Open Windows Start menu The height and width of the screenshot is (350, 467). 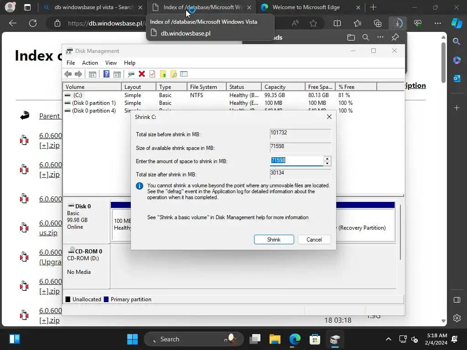click(132, 339)
